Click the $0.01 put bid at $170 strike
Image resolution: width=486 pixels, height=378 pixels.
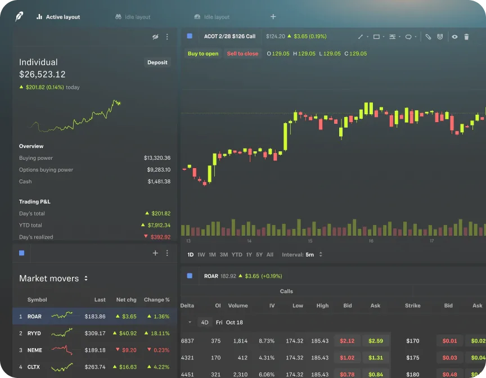point(450,341)
